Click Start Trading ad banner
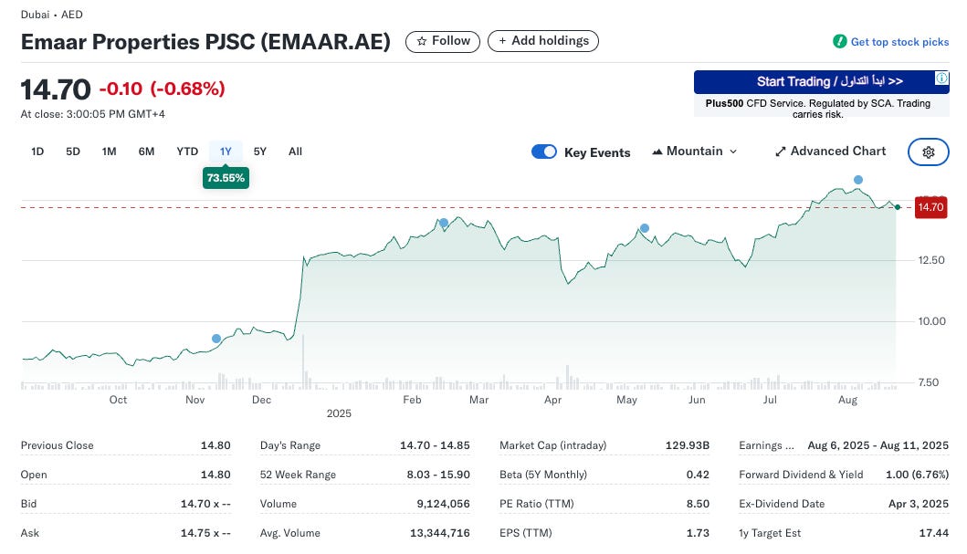Viewport: 967px width, 554px height. click(822, 81)
